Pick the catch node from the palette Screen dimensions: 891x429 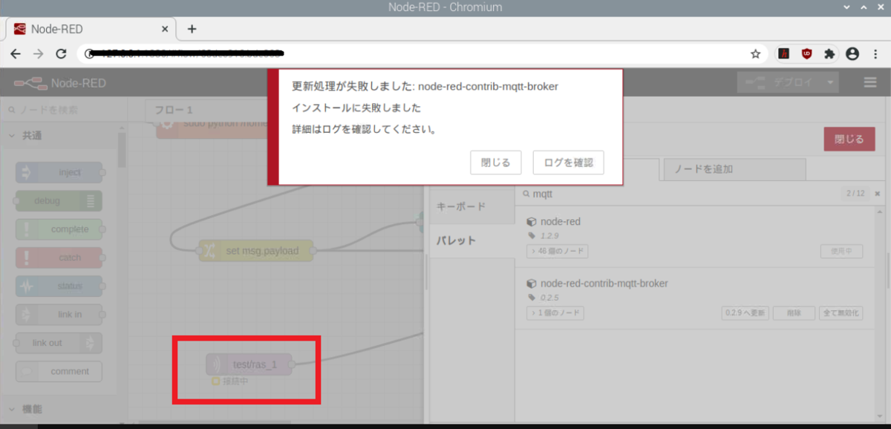click(58, 258)
